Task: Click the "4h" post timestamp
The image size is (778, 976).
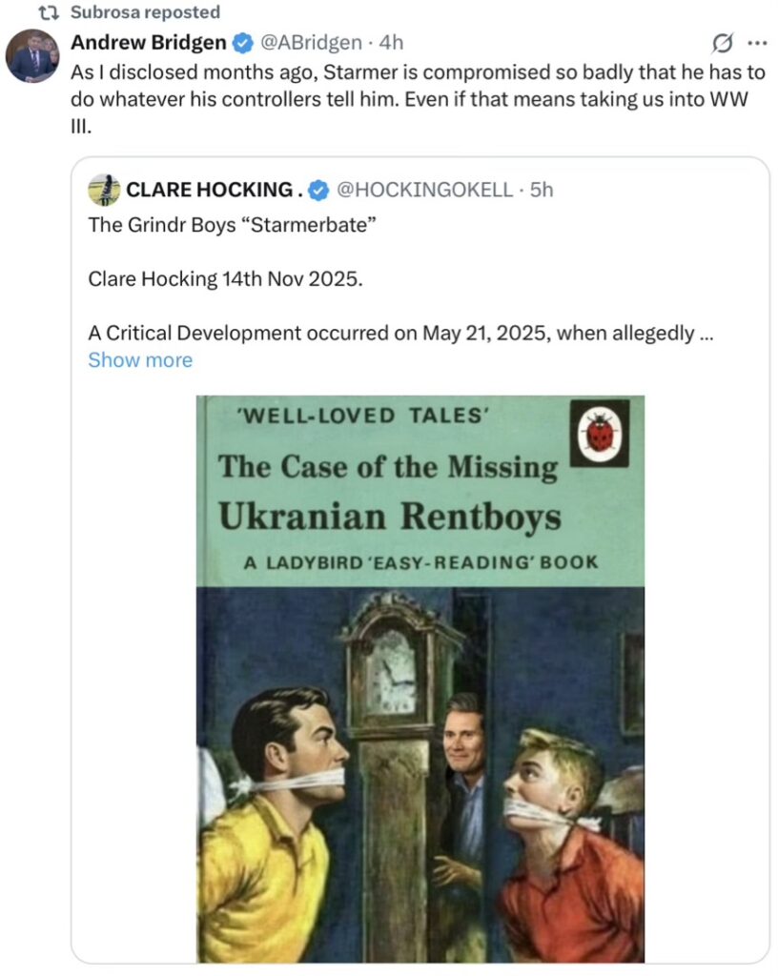Action: 391,42
